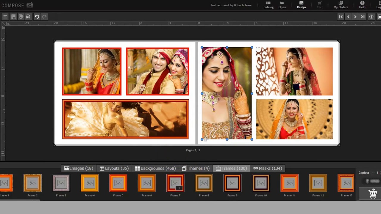Jump to the first page
Viewport: 381px width, 214px height.
[341, 17]
